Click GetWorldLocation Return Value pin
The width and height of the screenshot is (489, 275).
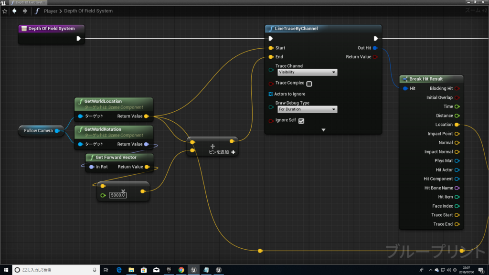point(146,116)
